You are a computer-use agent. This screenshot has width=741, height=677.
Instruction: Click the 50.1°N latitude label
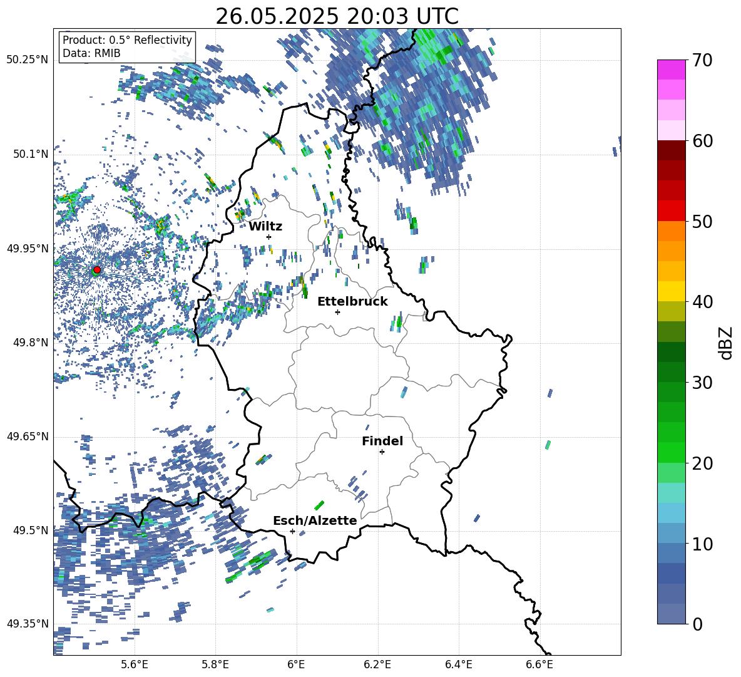click(x=31, y=154)
